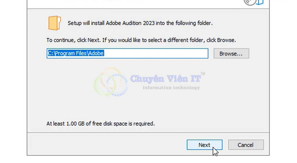Image resolution: width=297 pixels, height=163 pixels.
Task: Click the empty end of the path field
Action: (156, 53)
